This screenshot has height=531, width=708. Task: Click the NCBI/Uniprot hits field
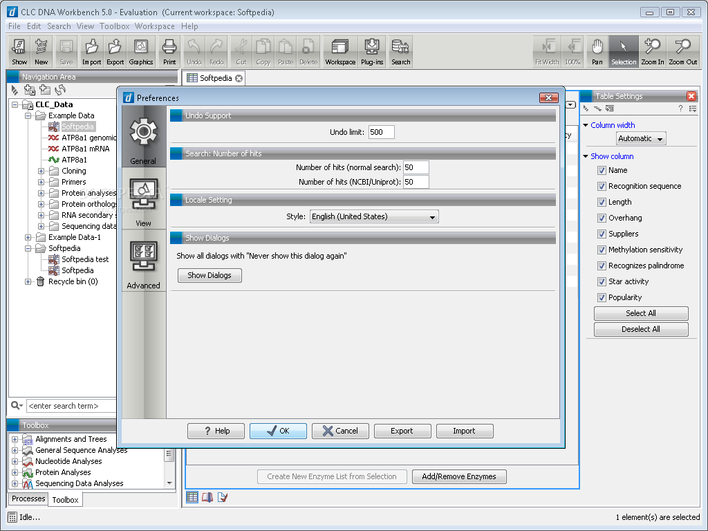pos(416,182)
